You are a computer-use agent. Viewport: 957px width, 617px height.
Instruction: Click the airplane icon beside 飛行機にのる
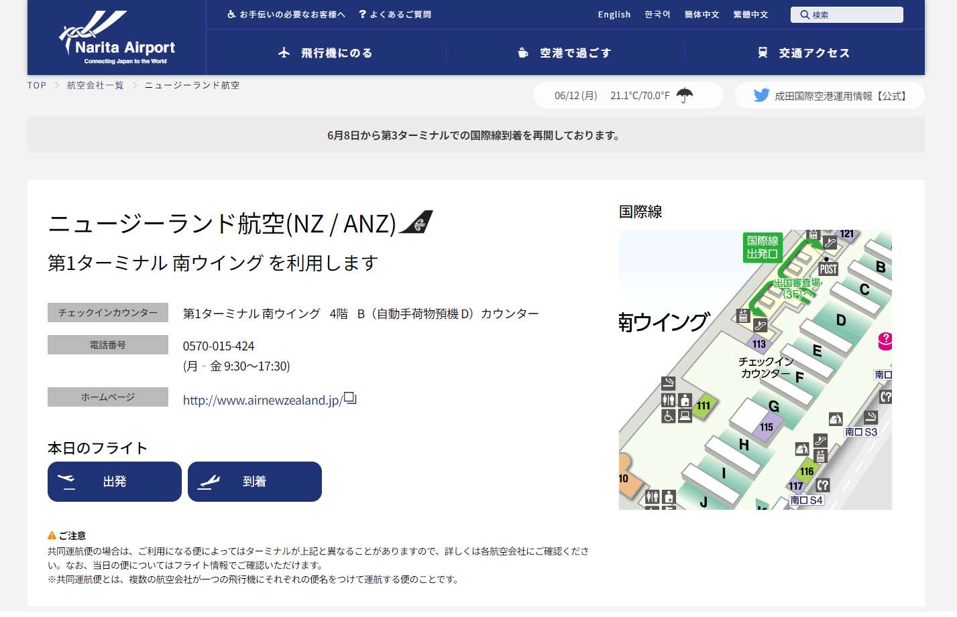point(284,52)
